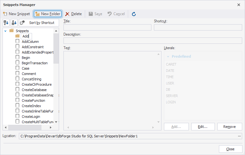Click the tree's scroll left arrow

pyautogui.click(x=5, y=127)
